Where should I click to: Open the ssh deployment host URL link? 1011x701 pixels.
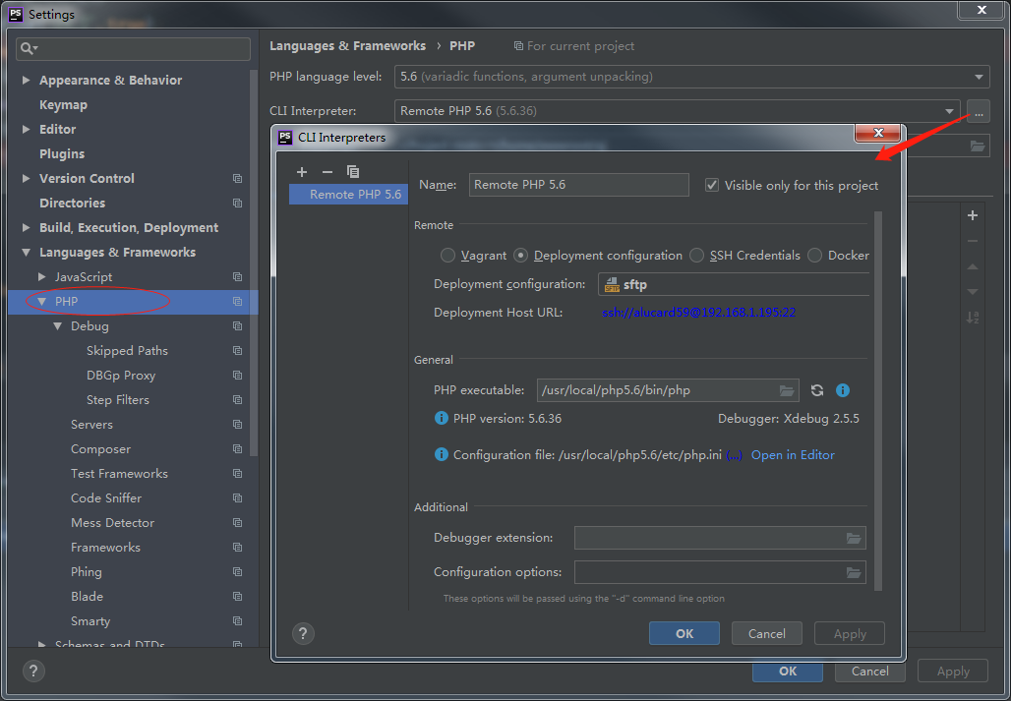point(698,313)
